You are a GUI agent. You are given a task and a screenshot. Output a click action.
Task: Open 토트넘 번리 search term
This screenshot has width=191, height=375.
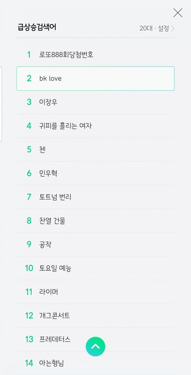pyautogui.click(x=95, y=197)
